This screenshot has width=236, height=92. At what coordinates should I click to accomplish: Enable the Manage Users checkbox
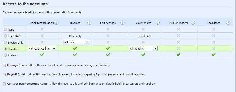(x=4, y=65)
